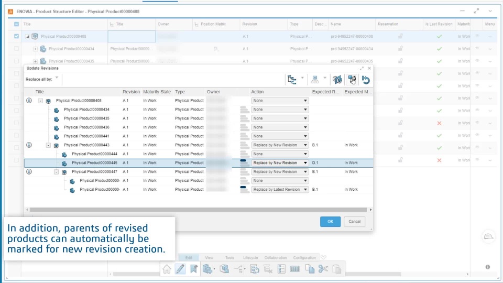Click the Copy icon in the bottom toolbar
The width and height of the screenshot is (503, 283).
(x=310, y=269)
